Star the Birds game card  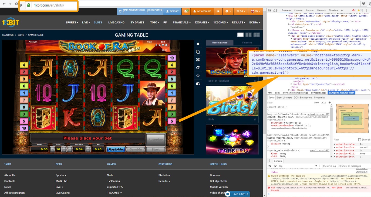click(x=255, y=119)
